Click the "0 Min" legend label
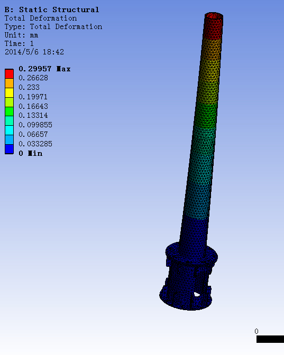This screenshot has width=284, height=355. (x=30, y=154)
